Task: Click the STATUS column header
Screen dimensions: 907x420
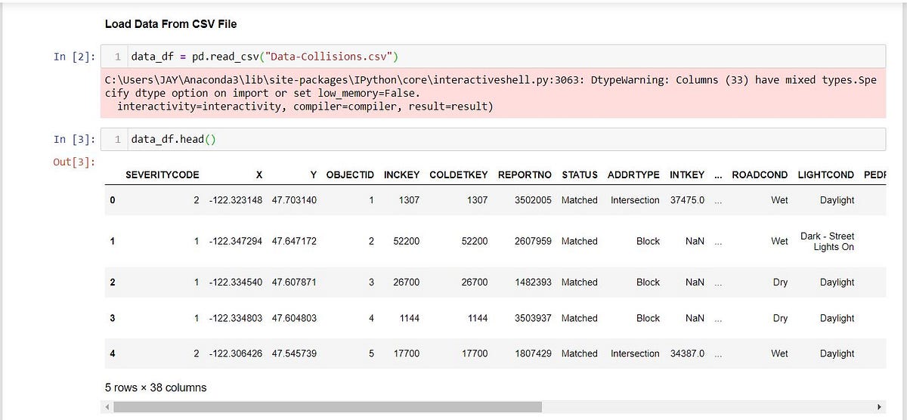Action: 580,174
